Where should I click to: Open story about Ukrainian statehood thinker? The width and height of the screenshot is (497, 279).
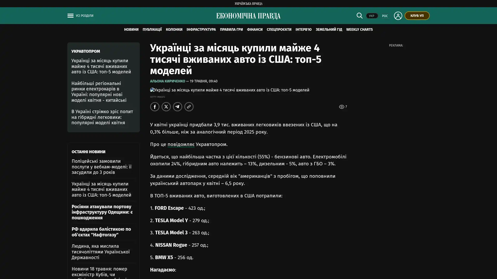101,252
